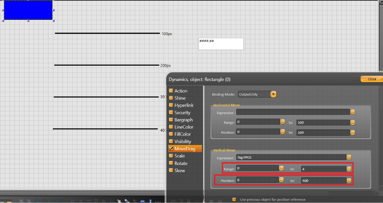Click browse button beside Vertical Move Expression
383x203 pixels.
(349, 157)
